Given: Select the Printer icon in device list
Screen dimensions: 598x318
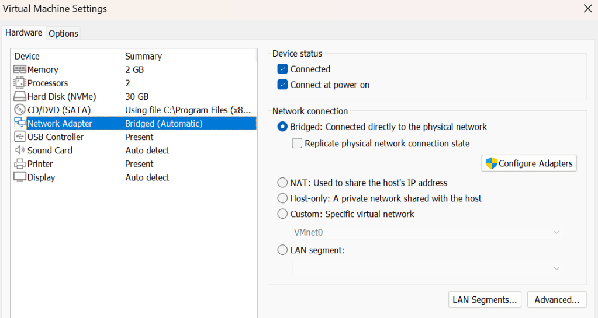Looking at the screenshot, I should (19, 164).
